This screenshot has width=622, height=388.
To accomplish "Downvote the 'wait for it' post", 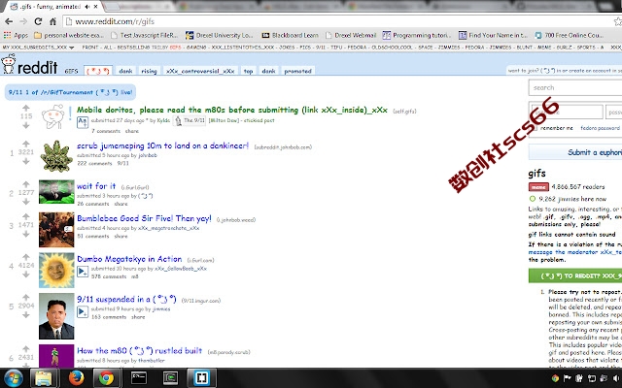I will point(26,202).
